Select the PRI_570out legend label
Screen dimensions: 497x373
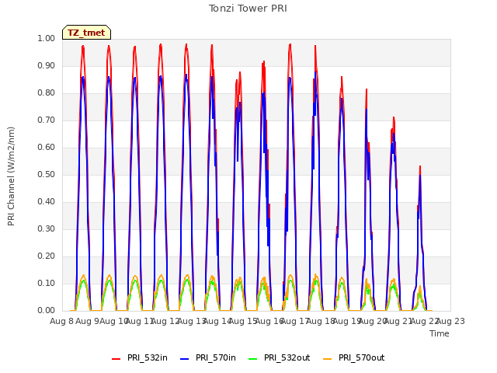click(x=361, y=357)
